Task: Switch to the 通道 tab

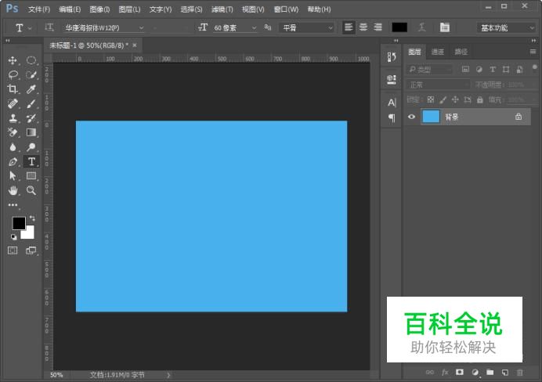Action: click(438, 52)
